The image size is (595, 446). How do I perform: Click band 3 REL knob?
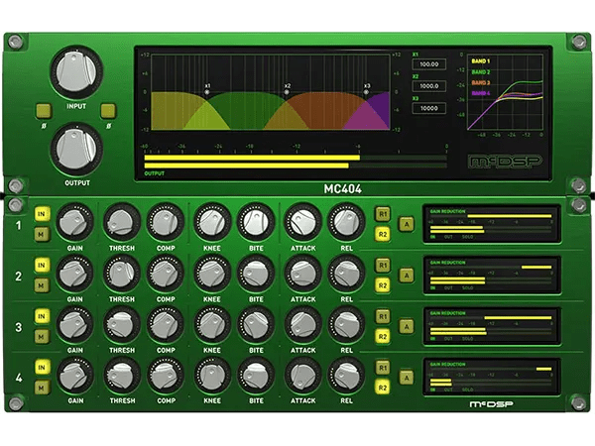click(x=346, y=325)
